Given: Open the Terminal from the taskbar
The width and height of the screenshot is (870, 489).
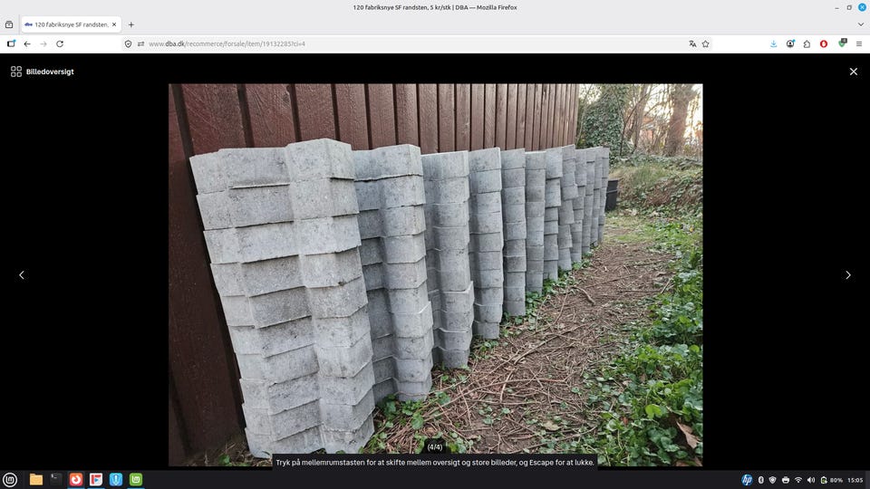Looking at the screenshot, I should tap(56, 480).
